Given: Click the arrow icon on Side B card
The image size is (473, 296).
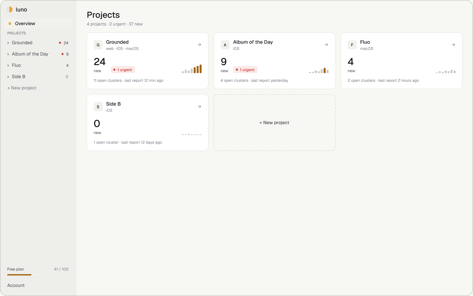Looking at the screenshot, I should pos(199,107).
